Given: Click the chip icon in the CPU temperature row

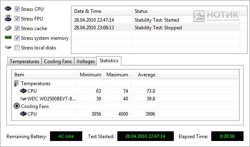Looking at the screenshot, I should tap(23, 91).
